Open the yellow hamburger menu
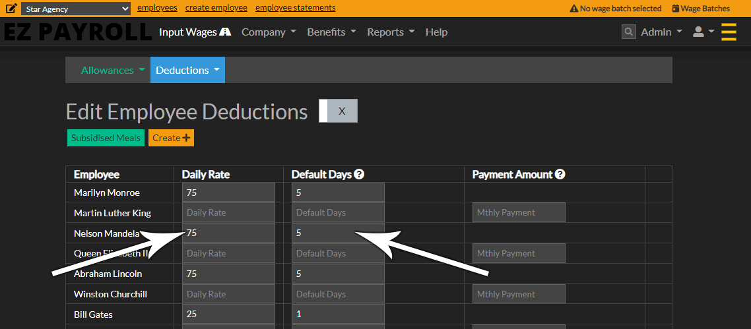This screenshot has height=329, width=751. (x=729, y=32)
